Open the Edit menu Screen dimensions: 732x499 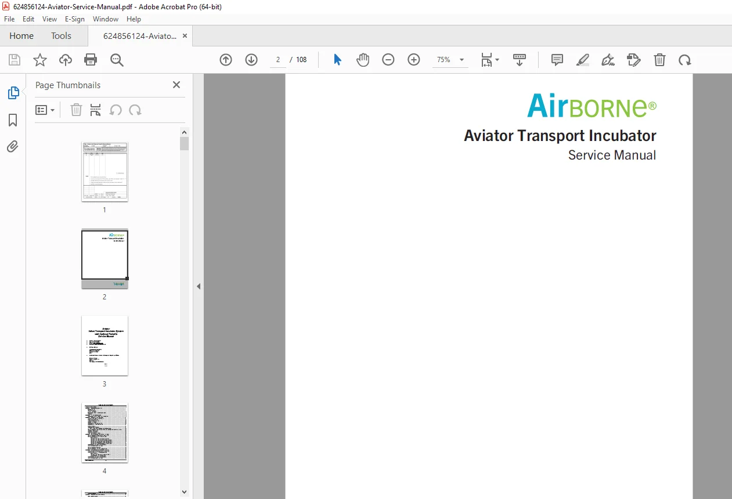(28, 19)
